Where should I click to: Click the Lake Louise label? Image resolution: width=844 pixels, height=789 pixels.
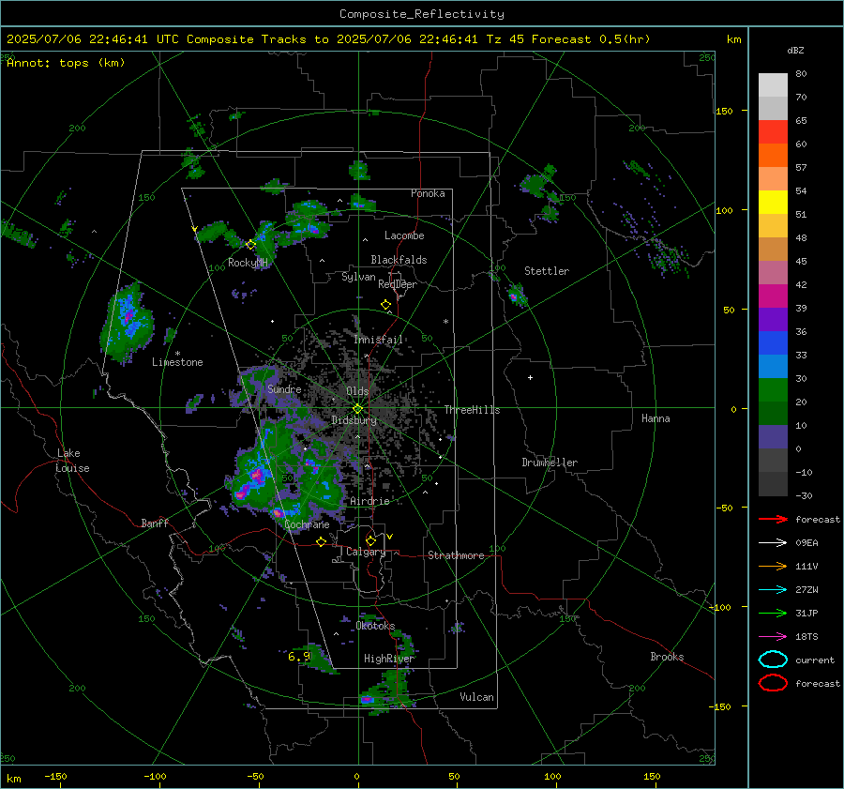[72, 461]
